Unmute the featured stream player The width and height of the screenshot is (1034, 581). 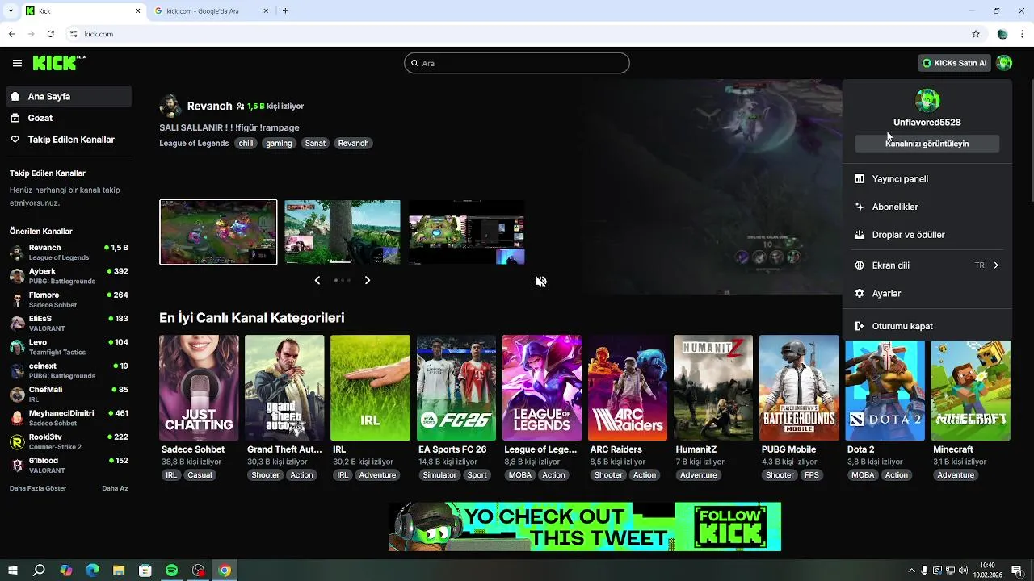point(541,282)
